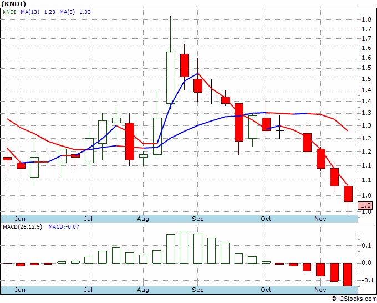
Task: Click the largest red MACD histogram bar
Action: tap(348, 274)
